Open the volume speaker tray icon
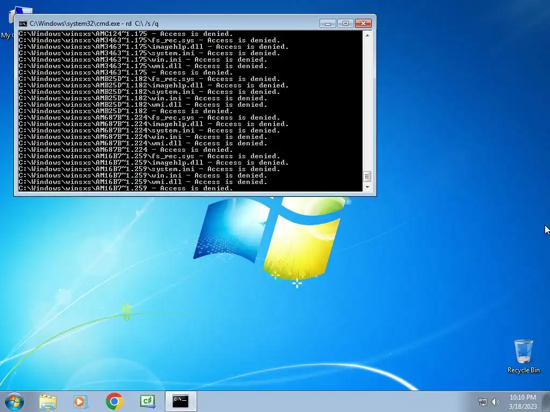550x412 pixels. click(496, 402)
